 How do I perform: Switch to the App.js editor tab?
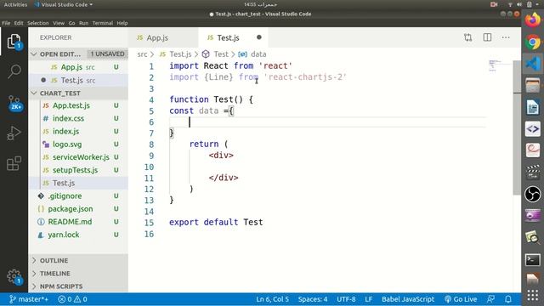(163, 37)
